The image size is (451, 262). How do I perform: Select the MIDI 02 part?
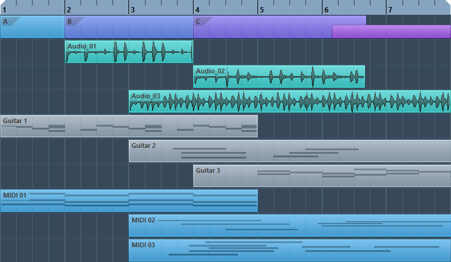[290, 225]
